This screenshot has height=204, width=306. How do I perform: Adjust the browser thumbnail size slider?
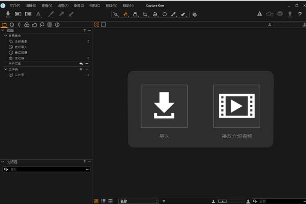click(x=231, y=201)
